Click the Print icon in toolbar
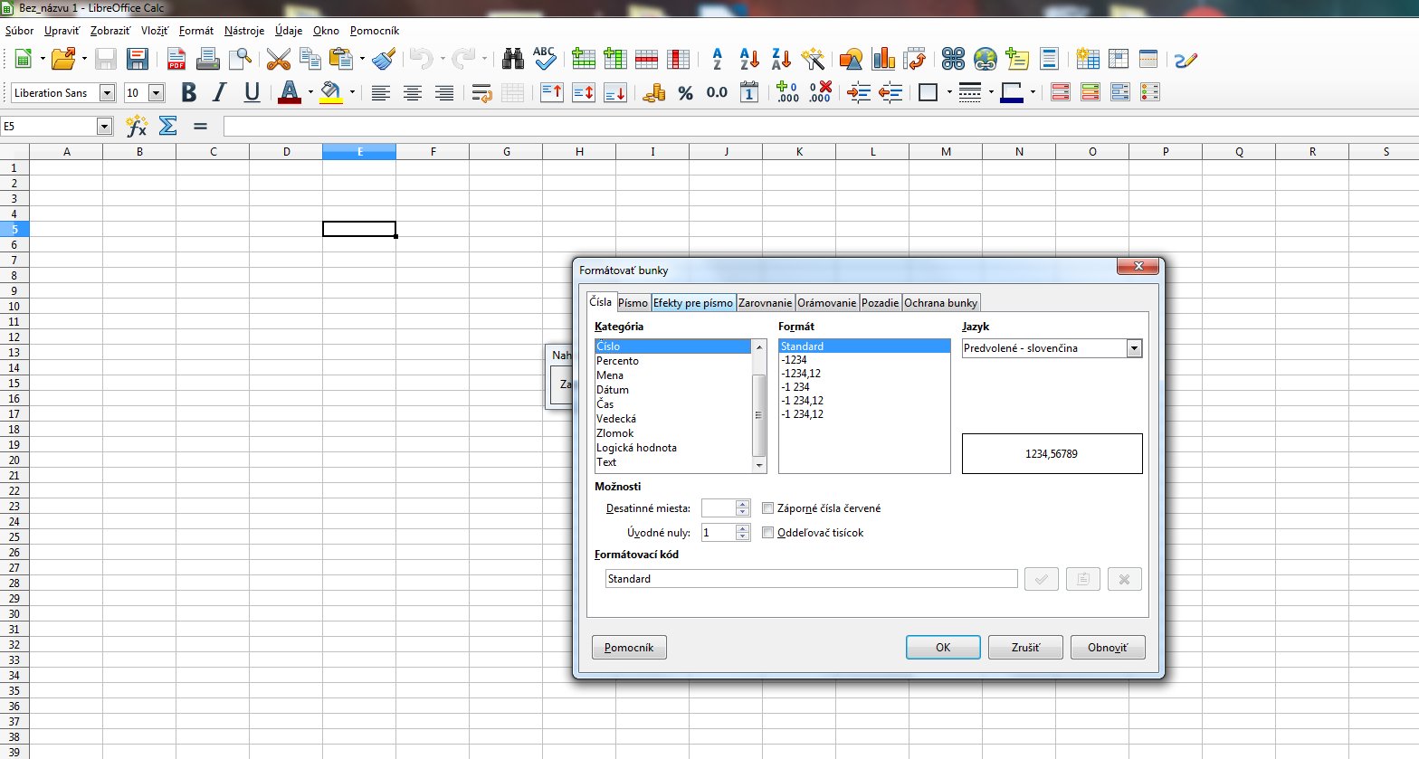The height and width of the screenshot is (759, 1419). pyautogui.click(x=208, y=60)
